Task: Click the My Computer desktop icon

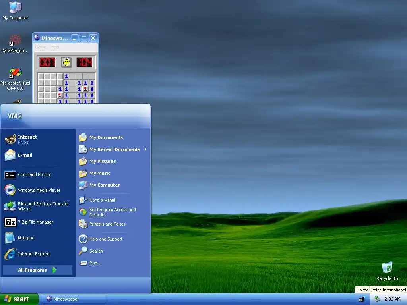Action: (x=15, y=10)
